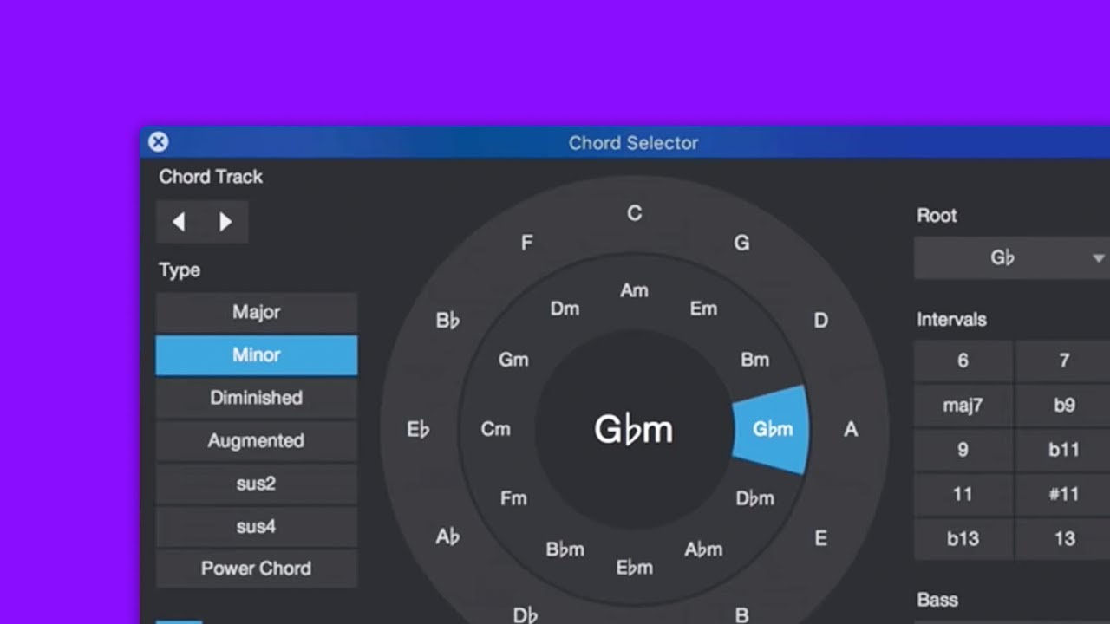Choose Em on the inner wheel

[x=703, y=309]
